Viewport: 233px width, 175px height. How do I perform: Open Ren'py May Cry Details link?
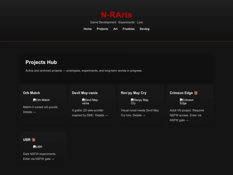pyautogui.click(x=139, y=115)
